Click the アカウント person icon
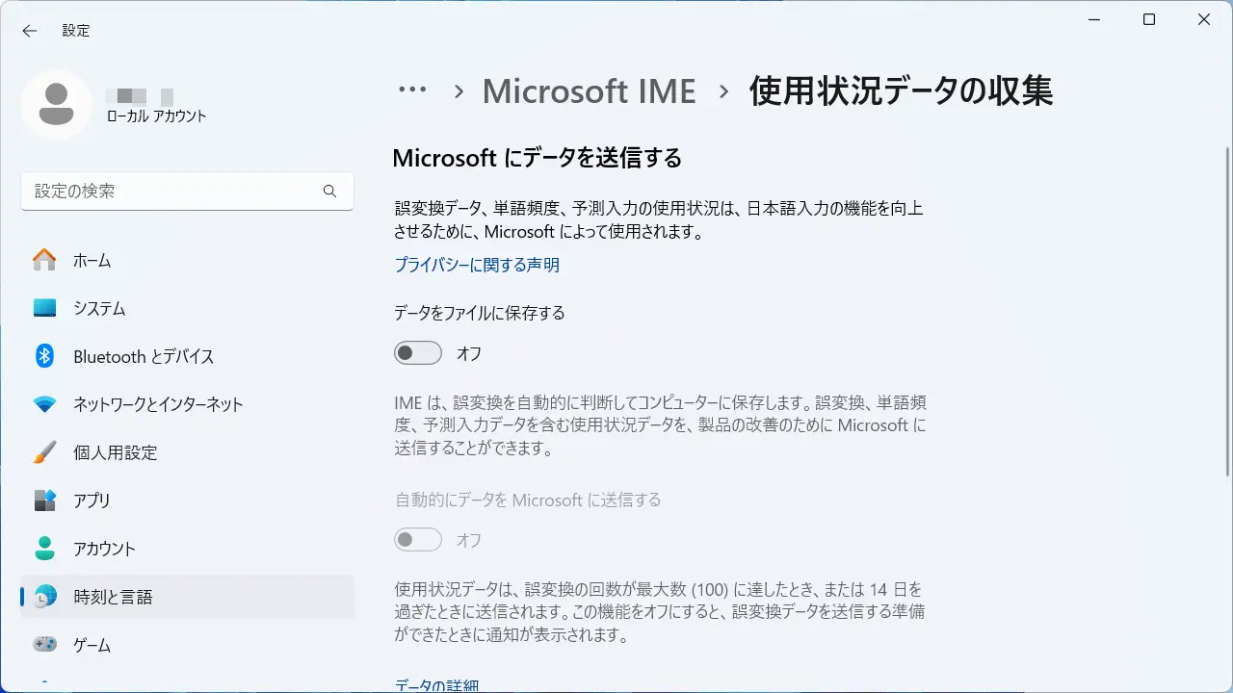Image resolution: width=1233 pixels, height=693 pixels. [44, 549]
